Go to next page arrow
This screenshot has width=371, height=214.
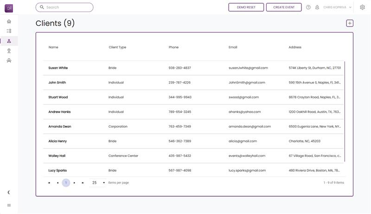point(74,183)
